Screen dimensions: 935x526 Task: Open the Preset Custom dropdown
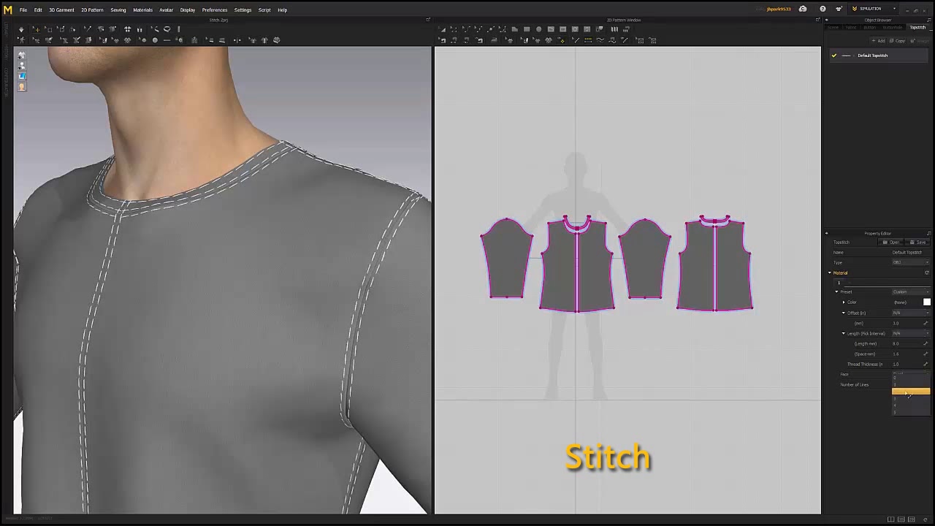pyautogui.click(x=910, y=292)
